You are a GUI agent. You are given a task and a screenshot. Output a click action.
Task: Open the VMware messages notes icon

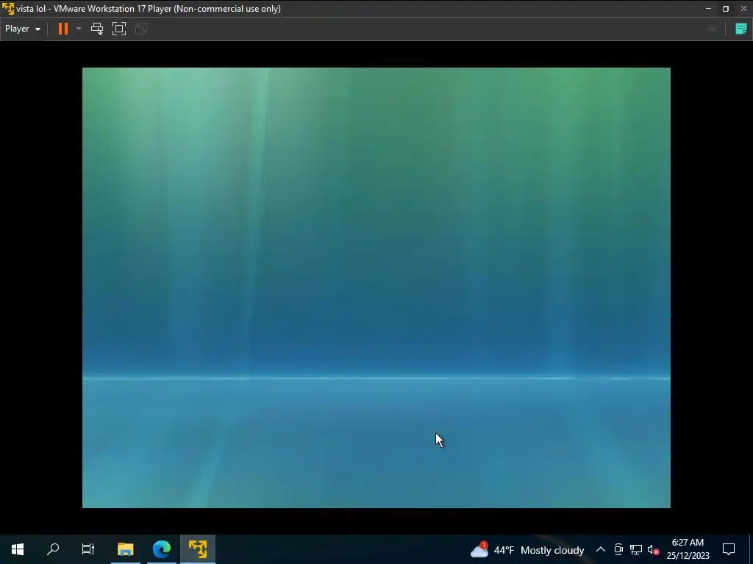[x=741, y=29]
